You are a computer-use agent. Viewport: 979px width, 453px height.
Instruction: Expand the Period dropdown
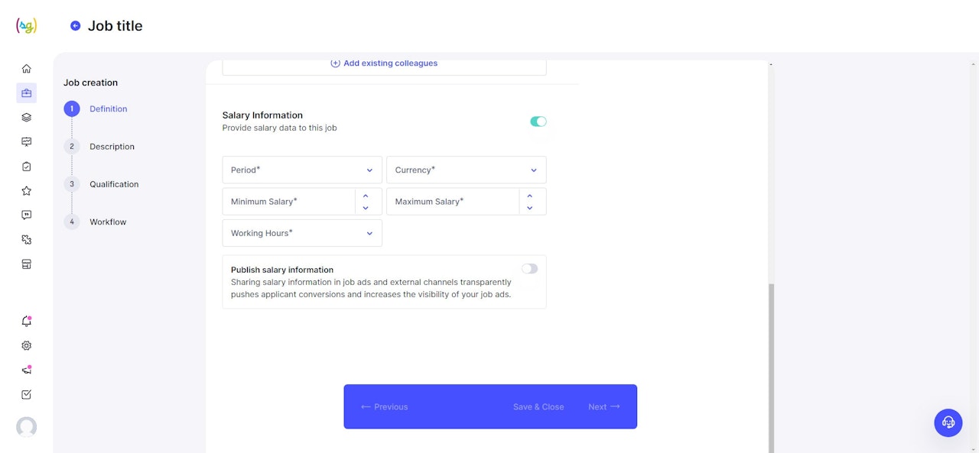point(302,170)
